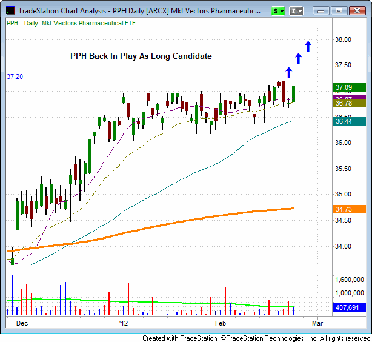Click the 'PPH Back In Play As Long Candidate' annotation

[x=141, y=56]
